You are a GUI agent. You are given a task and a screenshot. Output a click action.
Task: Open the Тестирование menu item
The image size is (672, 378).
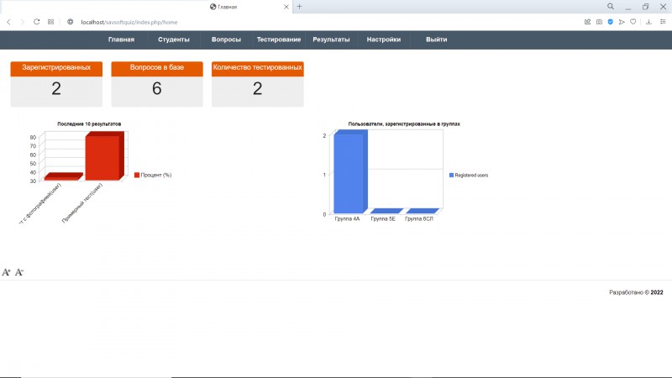(x=279, y=39)
